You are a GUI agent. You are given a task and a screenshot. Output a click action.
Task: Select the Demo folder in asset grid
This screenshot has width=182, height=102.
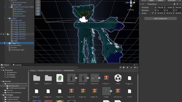pyautogui.click(x=37, y=78)
